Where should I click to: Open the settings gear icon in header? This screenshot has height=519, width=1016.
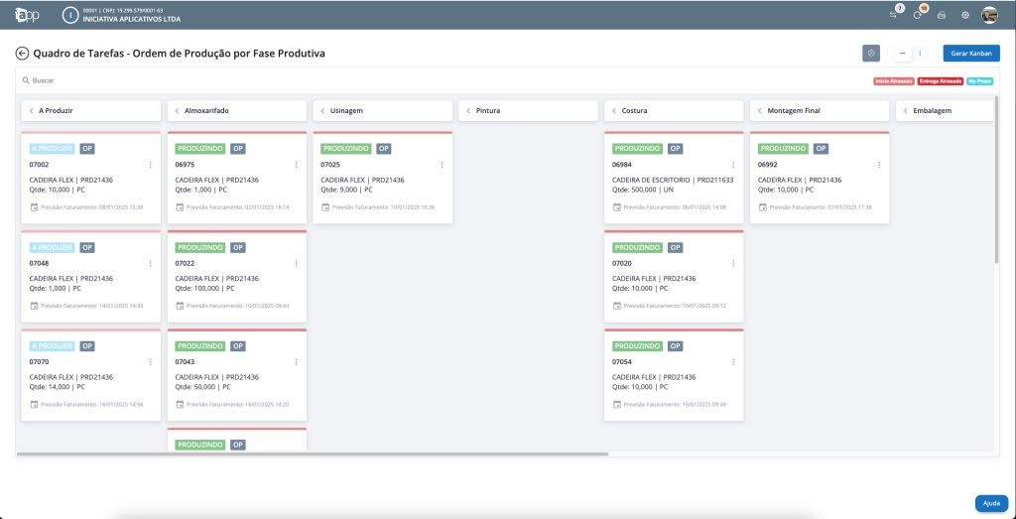[x=964, y=15]
